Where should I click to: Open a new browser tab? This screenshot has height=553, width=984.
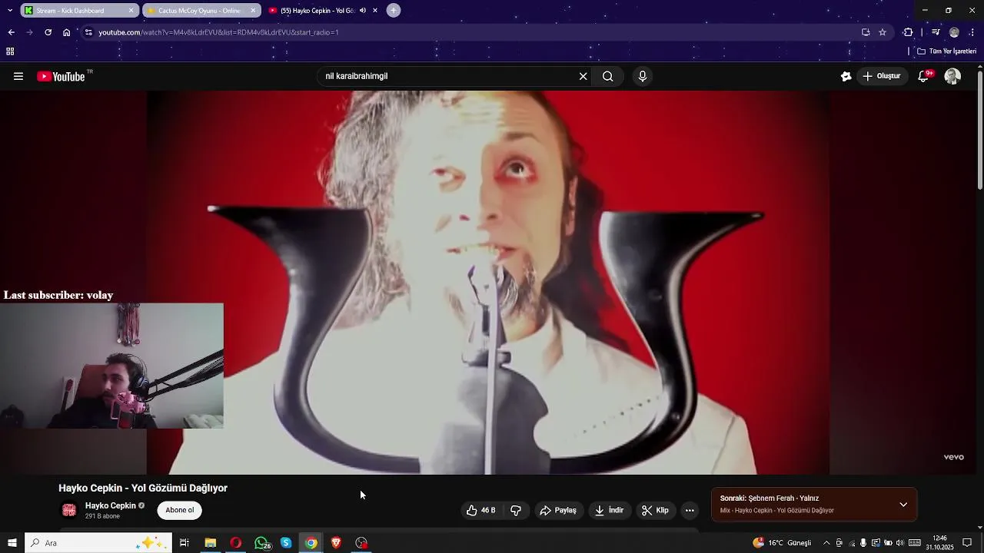pyautogui.click(x=394, y=11)
